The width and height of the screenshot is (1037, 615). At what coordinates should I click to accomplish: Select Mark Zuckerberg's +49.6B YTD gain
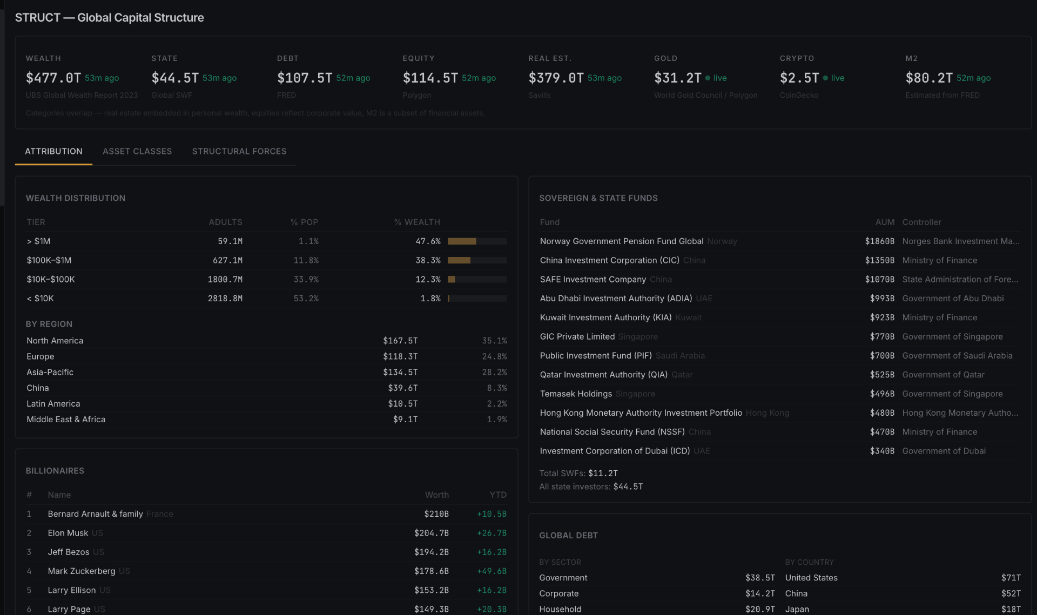coord(491,571)
